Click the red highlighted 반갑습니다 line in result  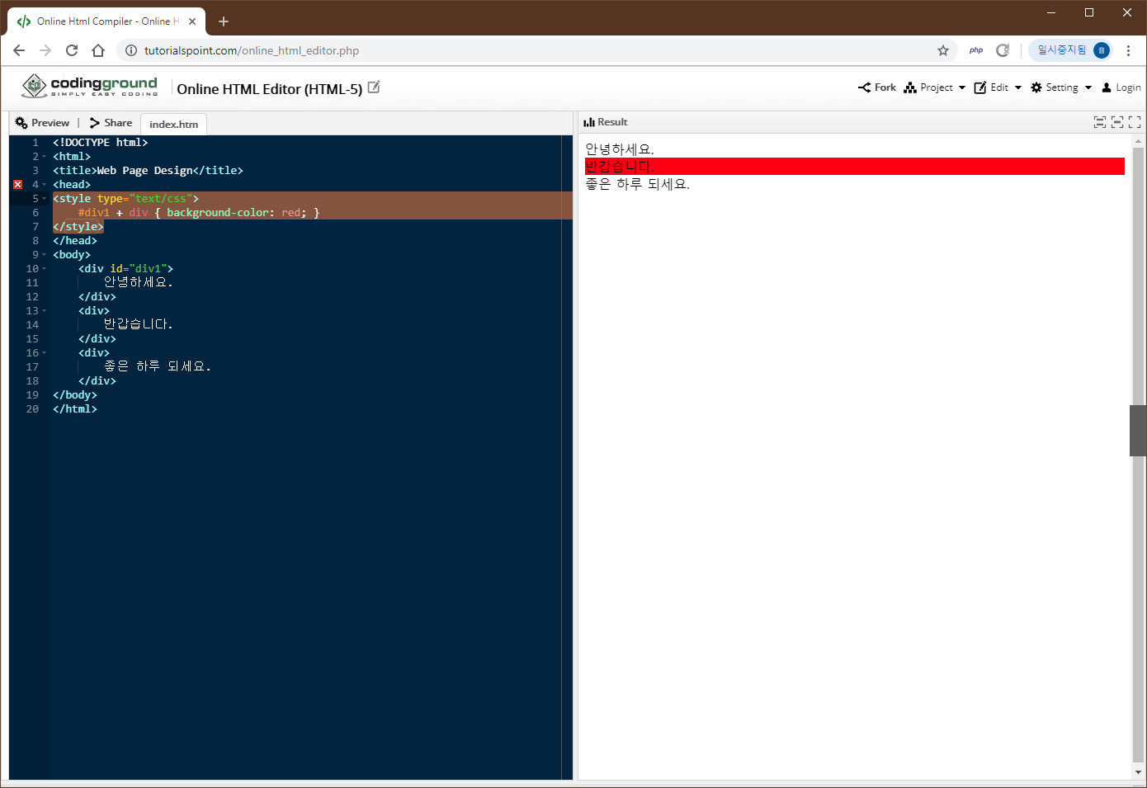(855, 167)
